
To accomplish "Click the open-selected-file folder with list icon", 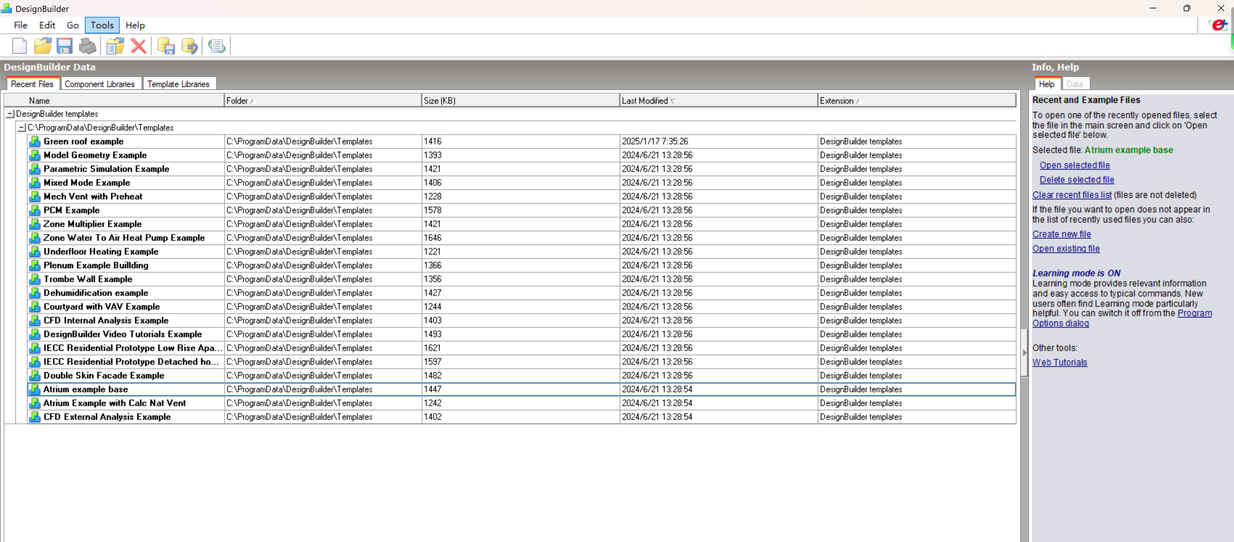I will point(115,46).
